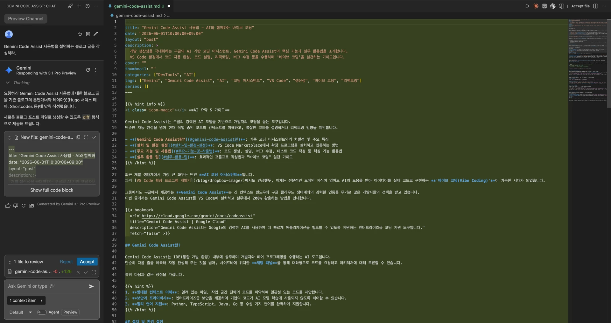Collapse the Thinking section

point(8,83)
